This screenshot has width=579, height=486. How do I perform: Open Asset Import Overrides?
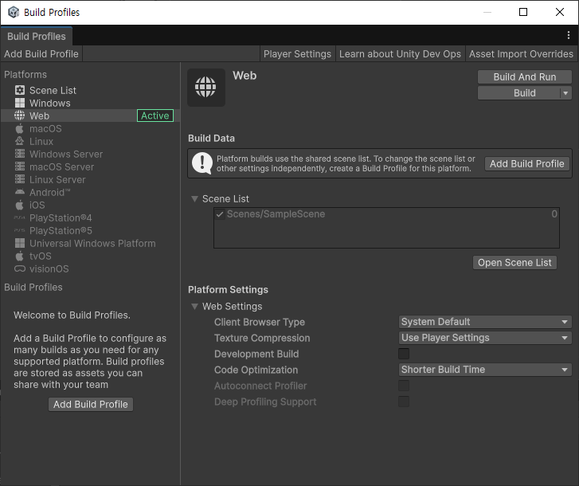521,54
